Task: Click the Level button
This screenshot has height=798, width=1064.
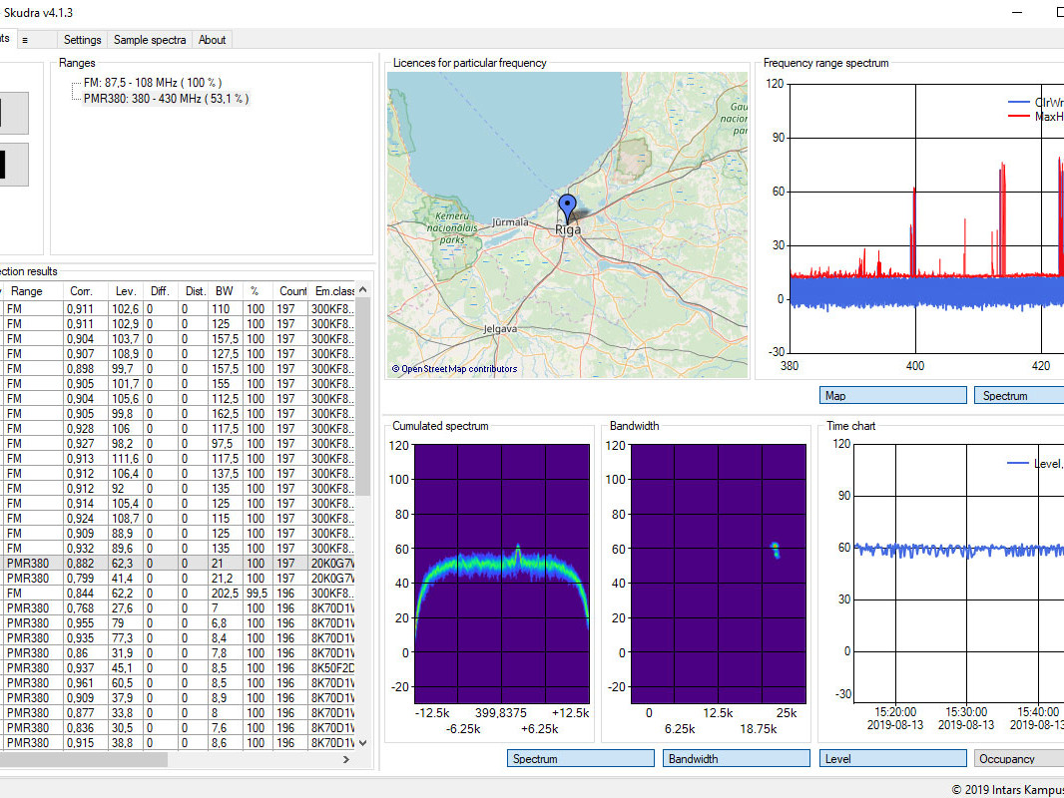Action: (891, 759)
